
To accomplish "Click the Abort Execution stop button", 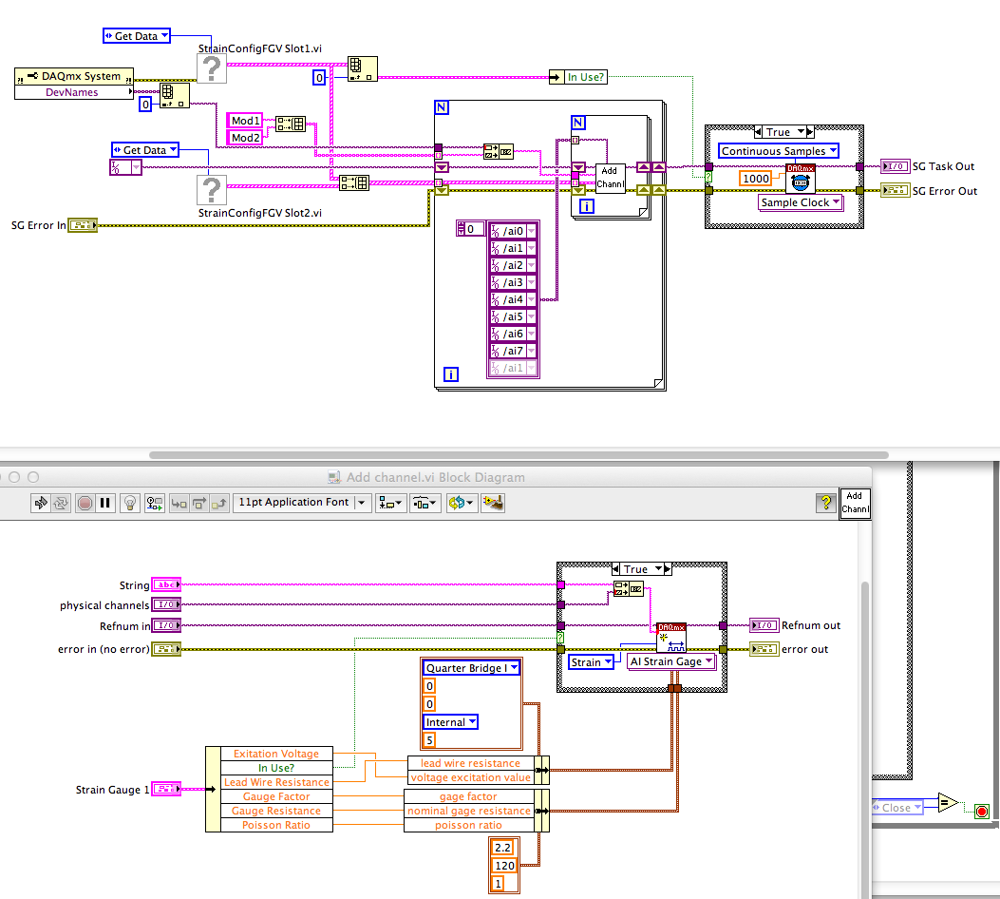I will click(x=85, y=503).
